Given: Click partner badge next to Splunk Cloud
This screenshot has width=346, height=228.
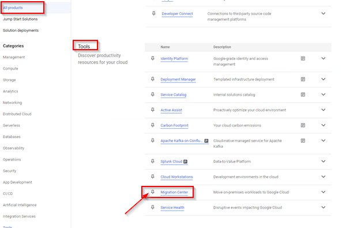Looking at the screenshot, I should tap(186, 162).
